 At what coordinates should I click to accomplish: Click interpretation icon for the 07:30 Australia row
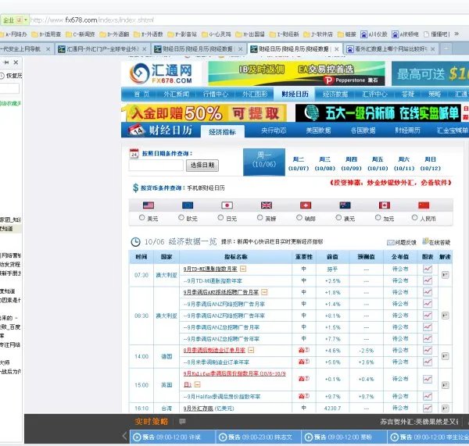tap(446, 275)
